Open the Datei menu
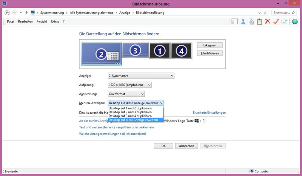Screen dimensions: 302x176 click(x=10, y=22)
